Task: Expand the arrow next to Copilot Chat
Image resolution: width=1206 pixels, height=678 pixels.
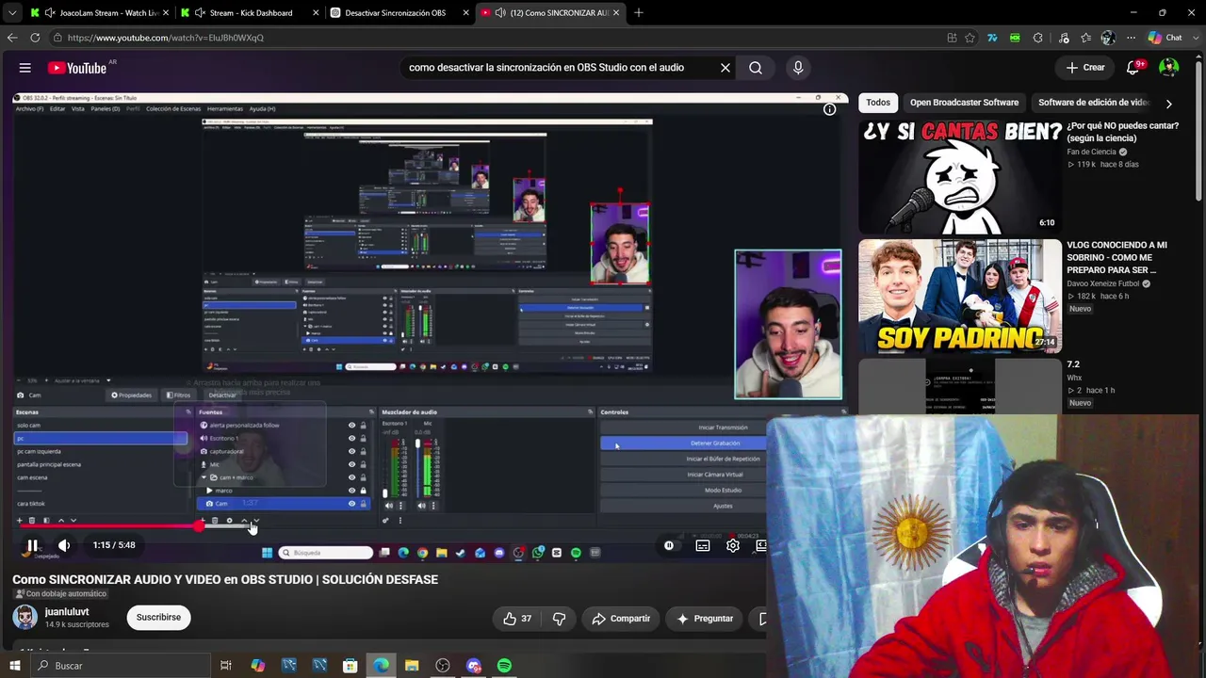Action: 1194,38
